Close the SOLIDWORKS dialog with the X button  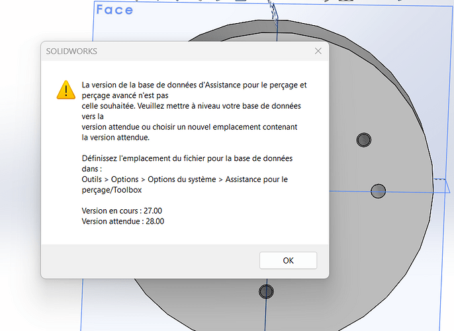click(x=318, y=51)
